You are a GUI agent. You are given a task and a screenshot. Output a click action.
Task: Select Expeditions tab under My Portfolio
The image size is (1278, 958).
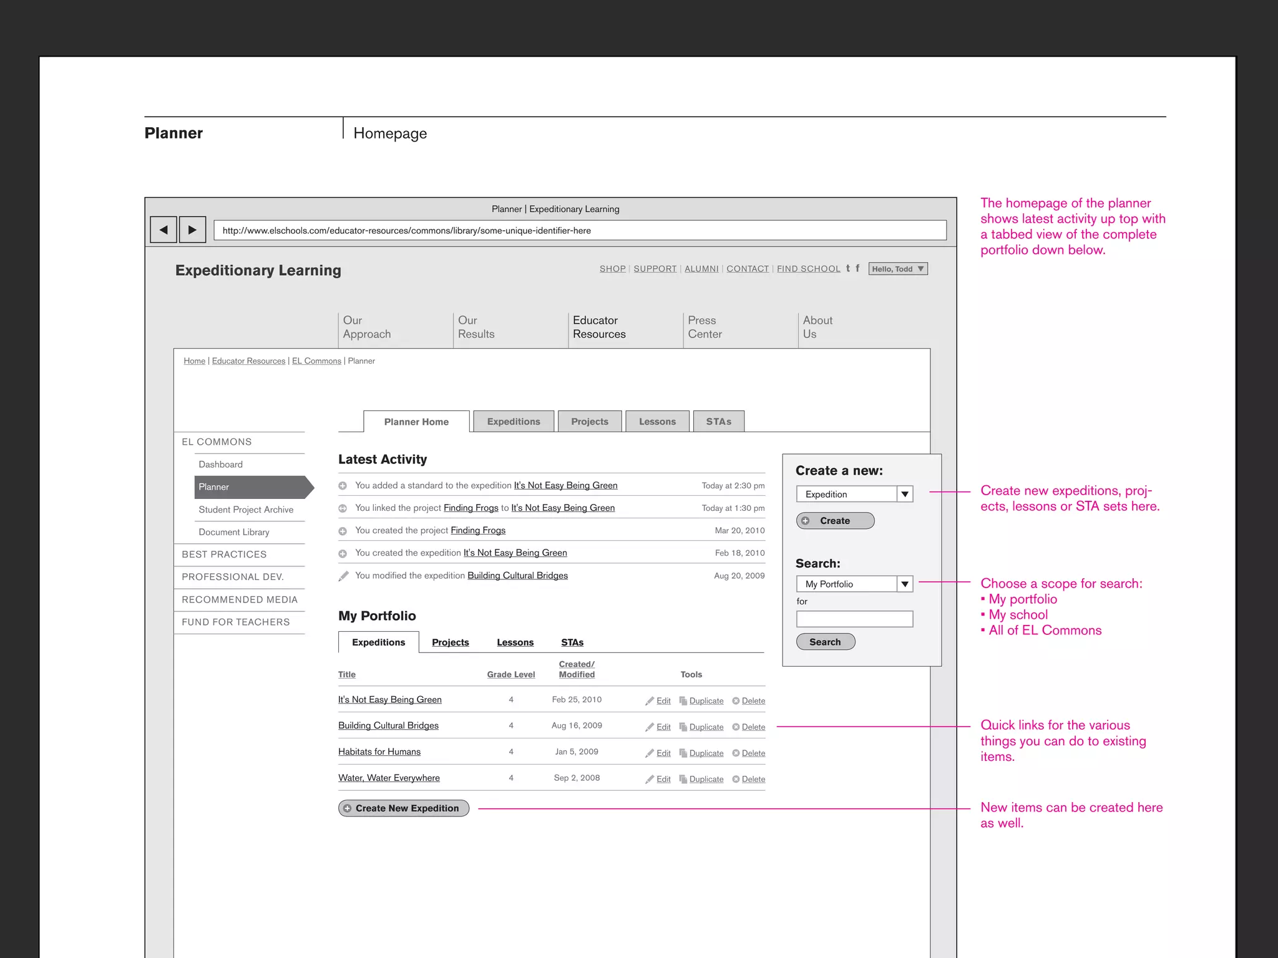pos(378,642)
